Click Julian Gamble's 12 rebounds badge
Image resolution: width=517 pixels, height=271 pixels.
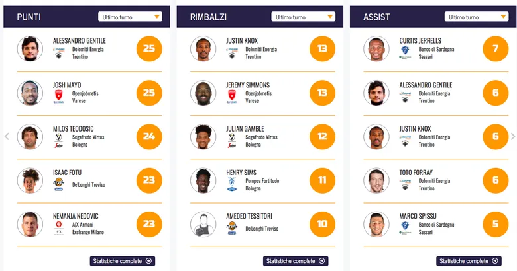(x=322, y=137)
